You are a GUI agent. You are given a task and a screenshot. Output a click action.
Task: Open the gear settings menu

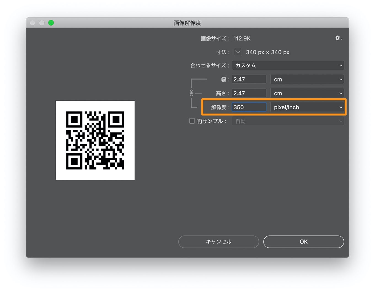[338, 38]
